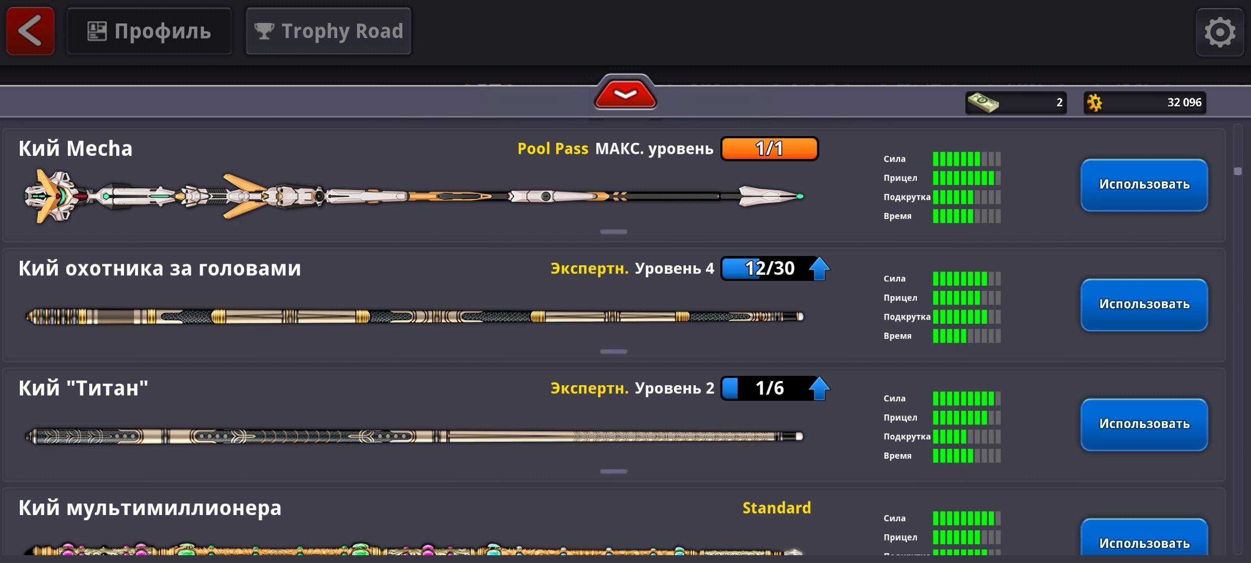The image size is (1251, 563).
Task: Use the Кий охотника за головами cue
Action: coord(1144,305)
